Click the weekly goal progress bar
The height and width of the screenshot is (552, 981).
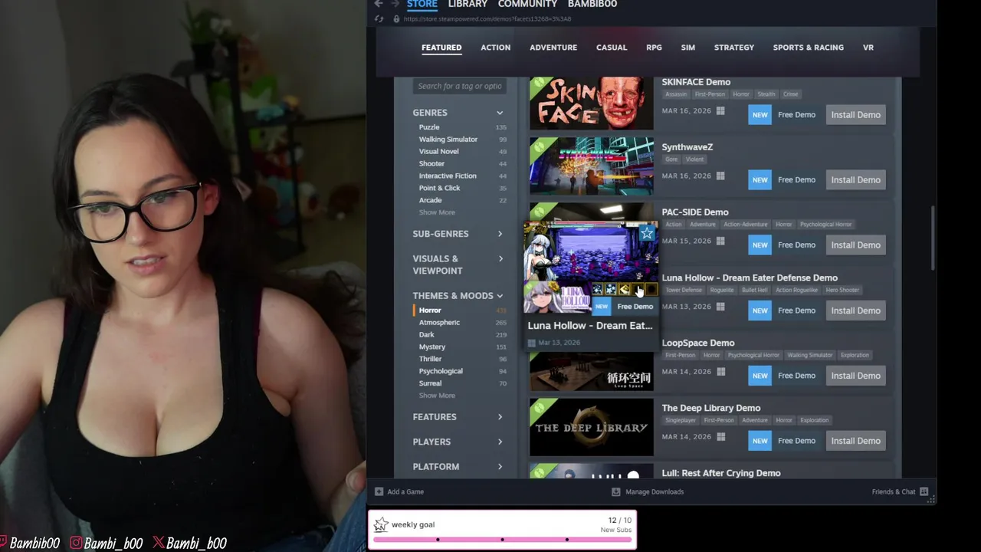[502, 540]
